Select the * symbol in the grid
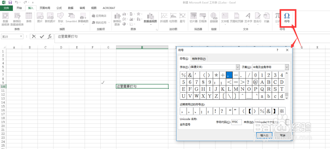The image size is (330, 149). point(216,75)
